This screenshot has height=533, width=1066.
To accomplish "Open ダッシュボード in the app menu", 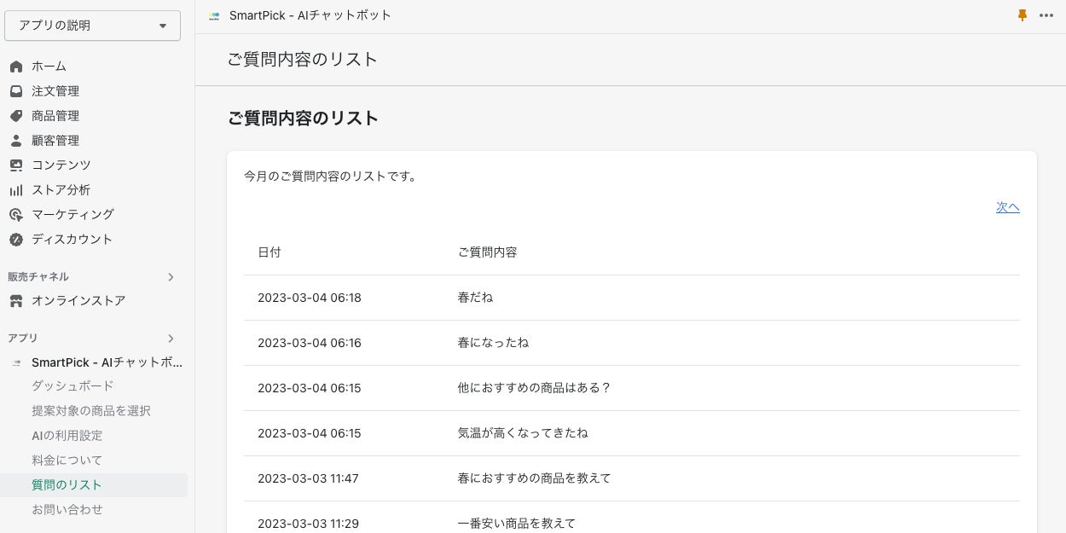I will tap(72, 386).
